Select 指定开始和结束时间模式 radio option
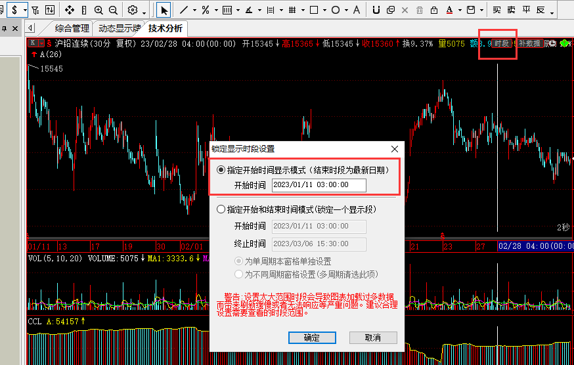The width and height of the screenshot is (574, 365). 221,209
